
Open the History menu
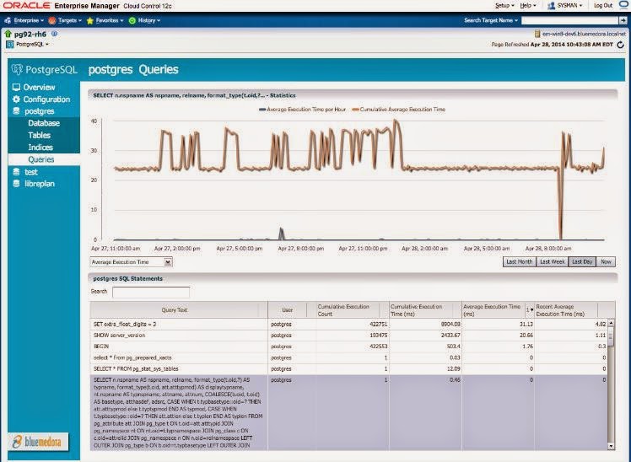tap(144, 20)
